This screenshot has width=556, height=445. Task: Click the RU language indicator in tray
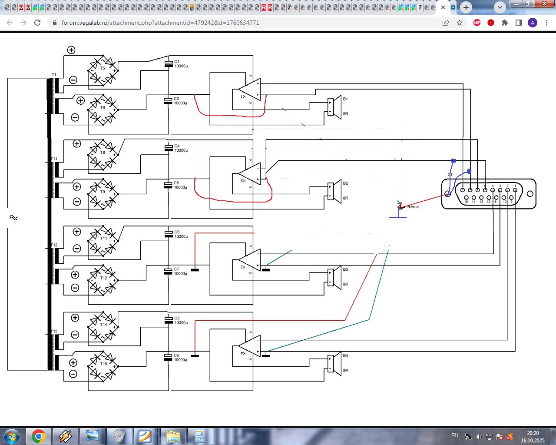click(455, 435)
